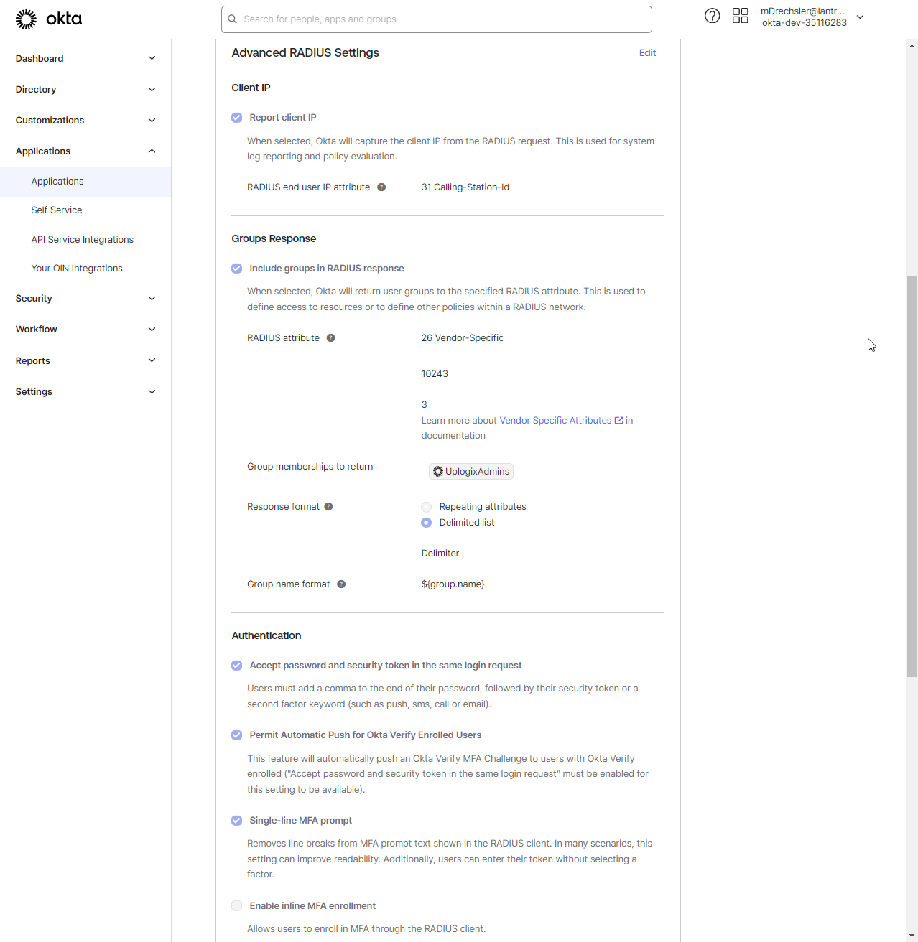The width and height of the screenshot is (918, 942).
Task: Click help icon next to Group name format
Action: pyautogui.click(x=341, y=584)
